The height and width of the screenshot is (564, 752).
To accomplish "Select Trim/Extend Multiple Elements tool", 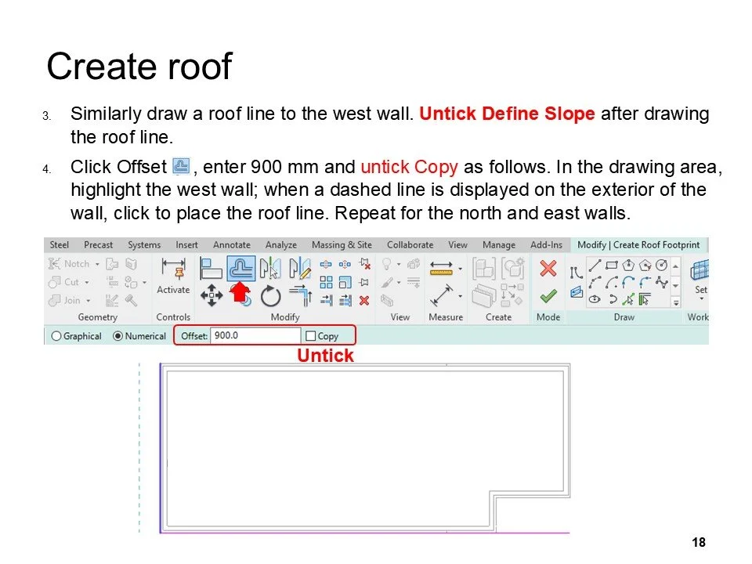I will tap(345, 300).
